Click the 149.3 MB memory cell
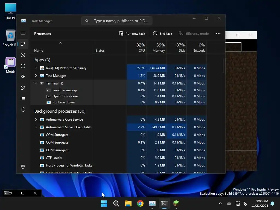 [157, 127]
